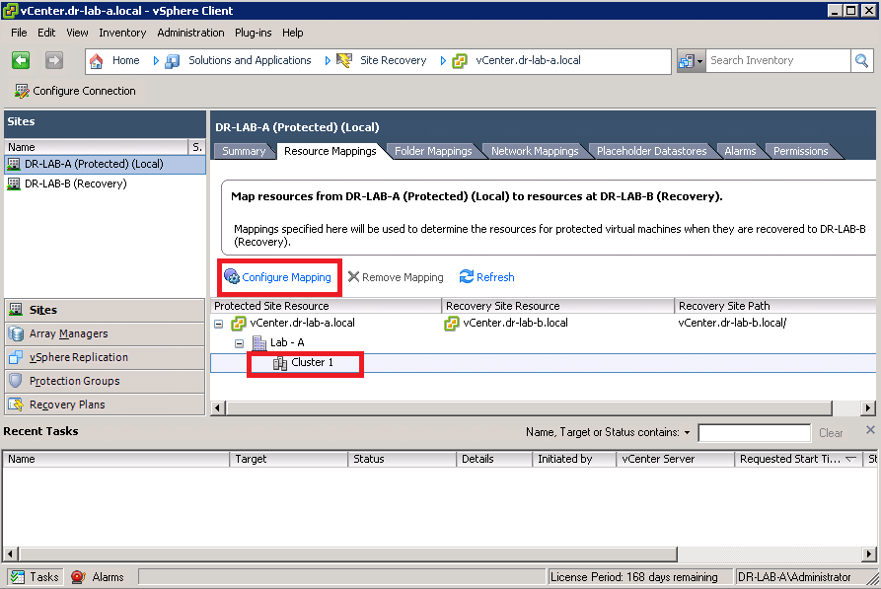Screen dimensions: 881x589
Task: Show the Tasks panel in the status bar
Action: coord(35,576)
